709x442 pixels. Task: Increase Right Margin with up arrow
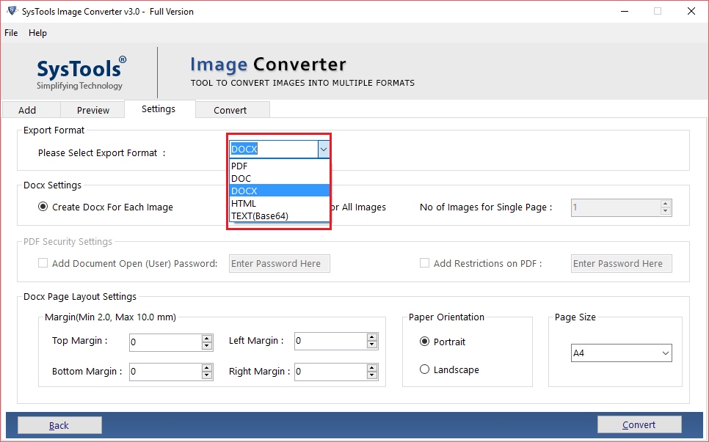[372, 368]
